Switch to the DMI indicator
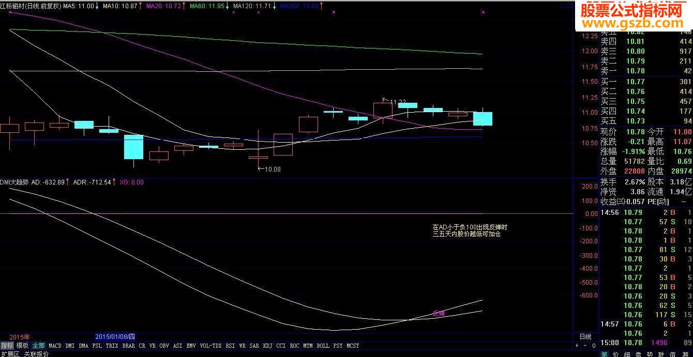693x357 pixels. coord(70,346)
